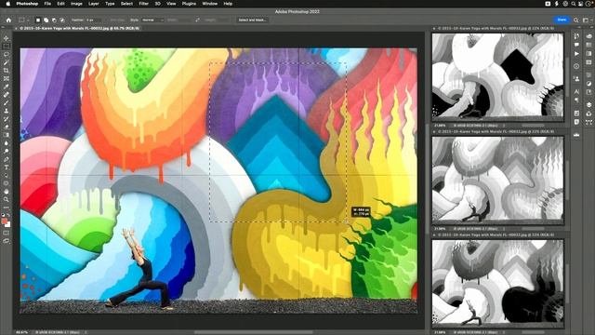Select the Hand tool
The width and height of the screenshot is (595, 335).
click(7, 192)
